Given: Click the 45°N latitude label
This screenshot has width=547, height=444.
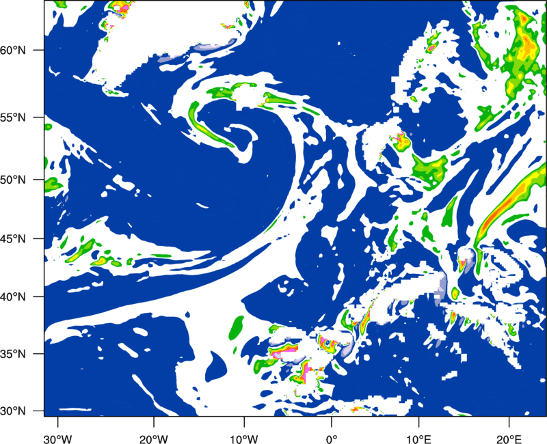Looking at the screenshot, I should pos(13,239).
